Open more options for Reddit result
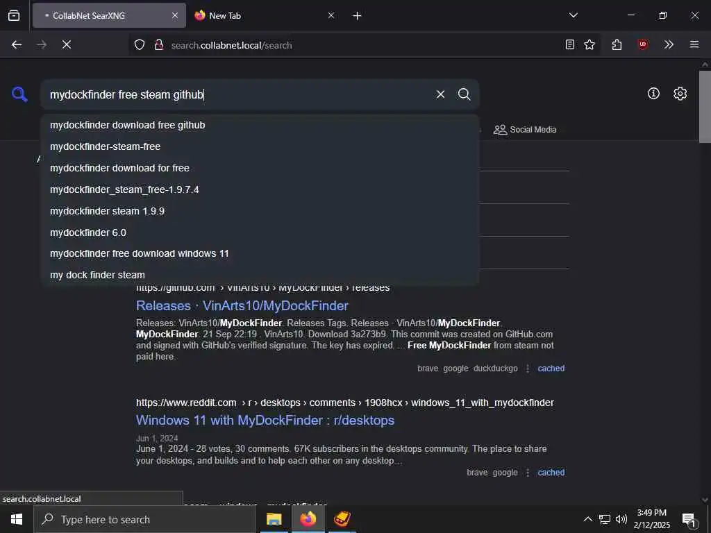Viewport: 711px width, 533px height. pos(528,472)
